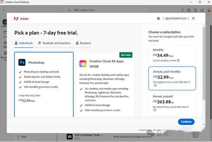Click the info icon next to Cancel anytime
The image size is (212, 142).
pyautogui.click(x=178, y=60)
